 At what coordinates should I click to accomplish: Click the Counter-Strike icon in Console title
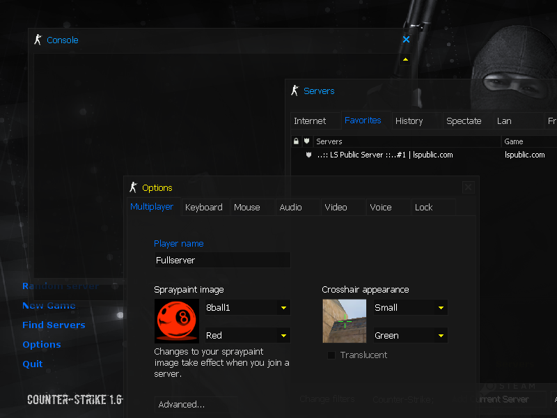point(38,40)
